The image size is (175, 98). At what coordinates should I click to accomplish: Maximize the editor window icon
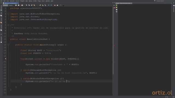point(114,3)
